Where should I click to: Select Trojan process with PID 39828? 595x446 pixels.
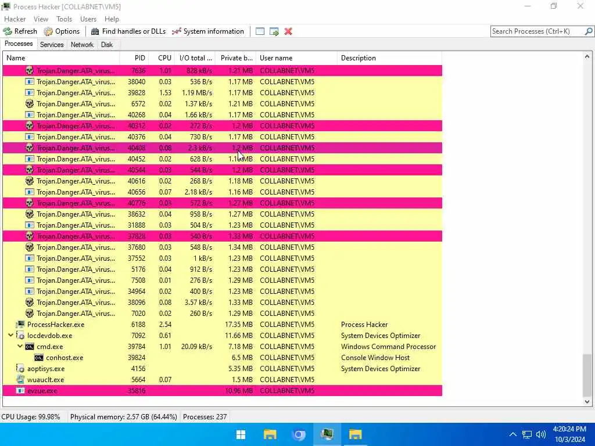click(223, 92)
